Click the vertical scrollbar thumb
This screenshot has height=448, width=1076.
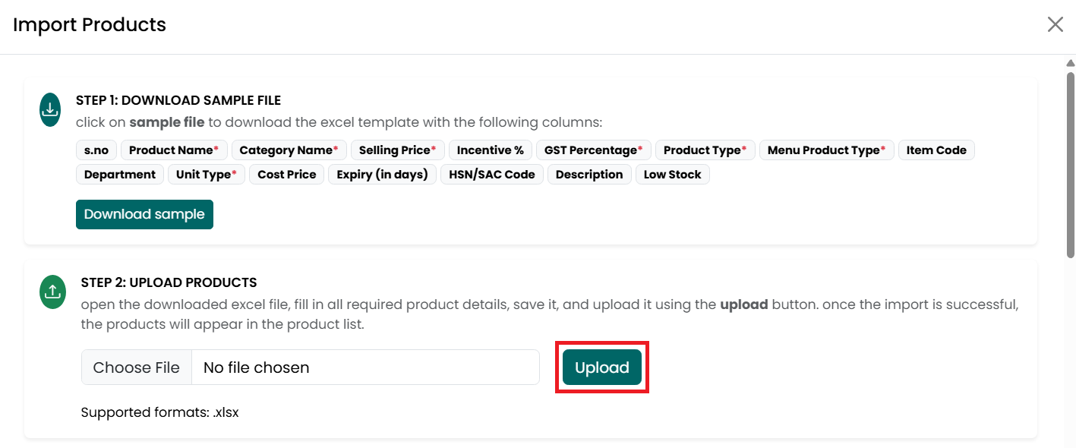1070,166
